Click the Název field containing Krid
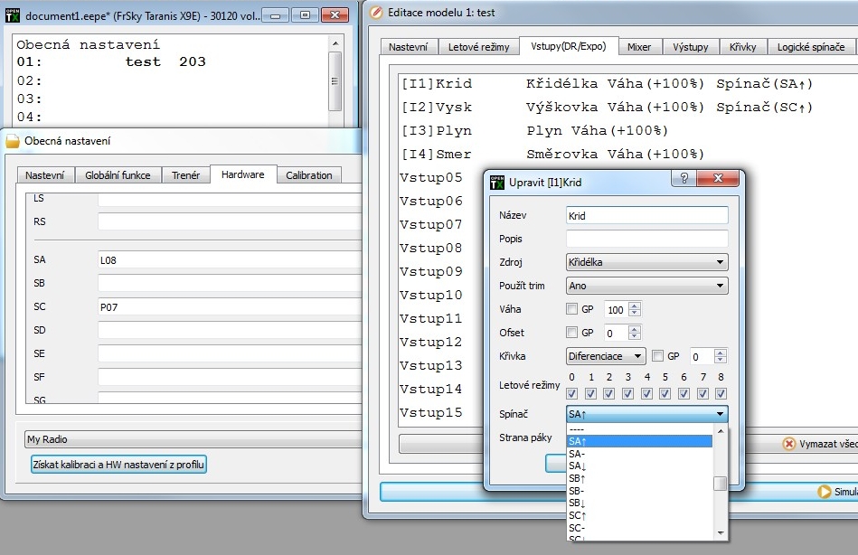This screenshot has width=858, height=555. (646, 215)
